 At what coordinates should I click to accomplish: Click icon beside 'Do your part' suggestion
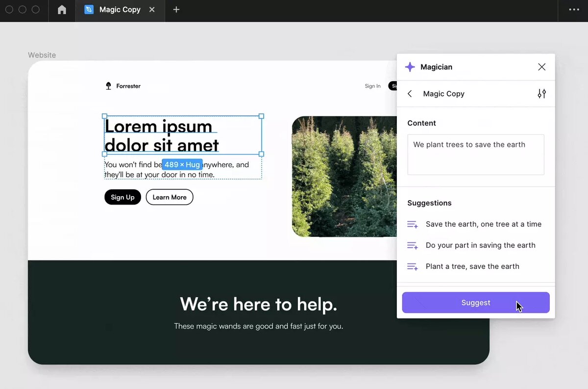click(x=413, y=246)
